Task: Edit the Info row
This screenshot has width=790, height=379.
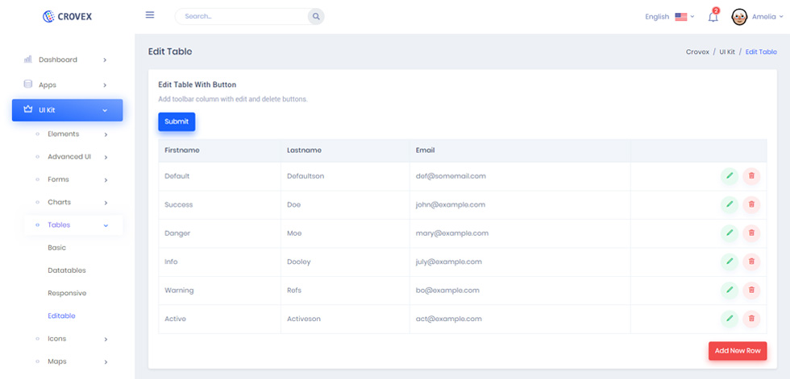Action: [729, 262]
